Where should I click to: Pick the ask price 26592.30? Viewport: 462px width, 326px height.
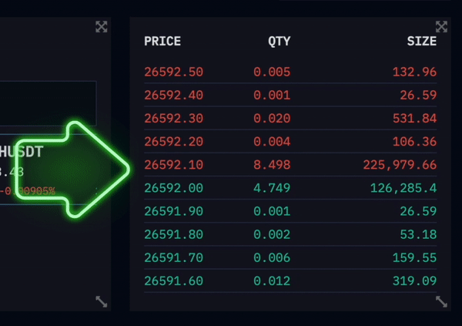click(x=173, y=119)
